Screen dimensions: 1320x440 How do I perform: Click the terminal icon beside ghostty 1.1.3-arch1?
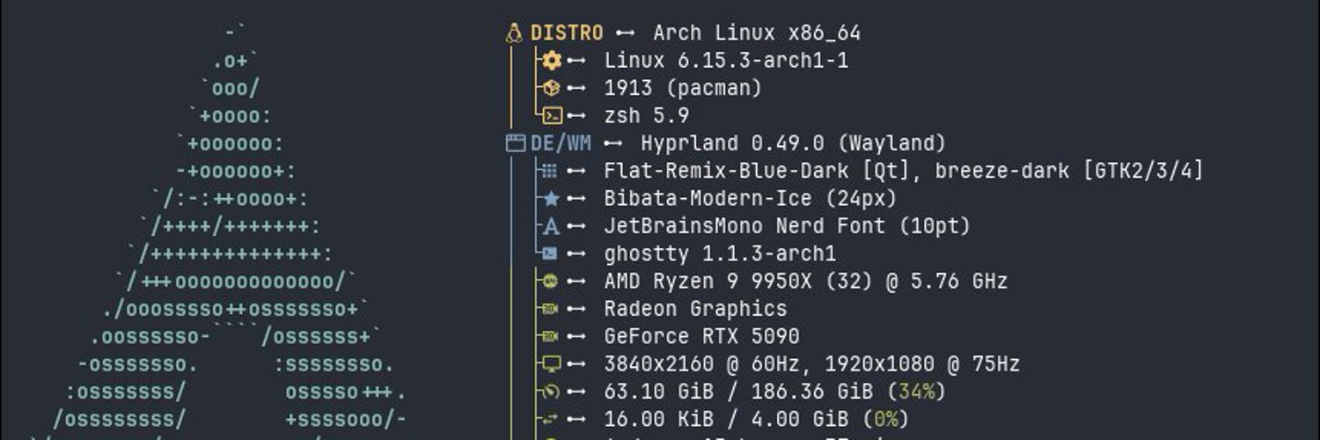(x=550, y=253)
